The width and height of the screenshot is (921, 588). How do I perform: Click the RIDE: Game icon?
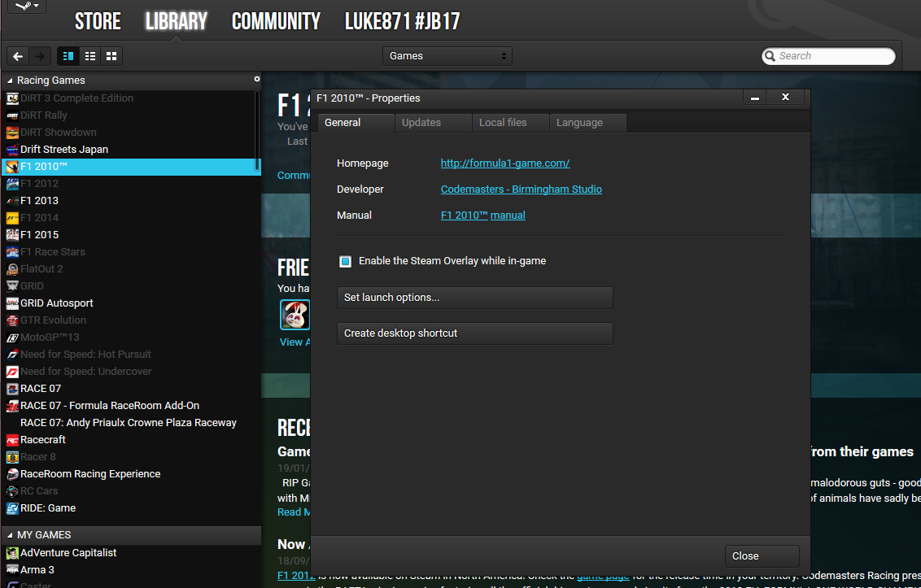[12, 508]
